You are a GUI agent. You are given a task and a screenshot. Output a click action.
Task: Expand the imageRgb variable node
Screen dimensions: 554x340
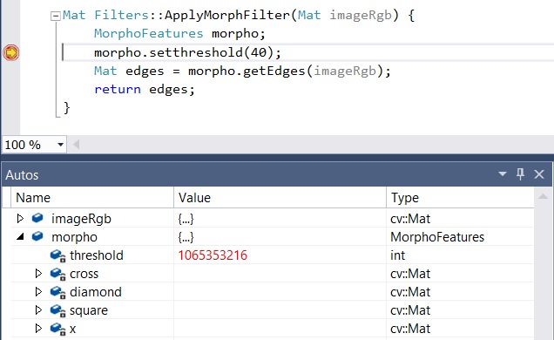coord(20,219)
